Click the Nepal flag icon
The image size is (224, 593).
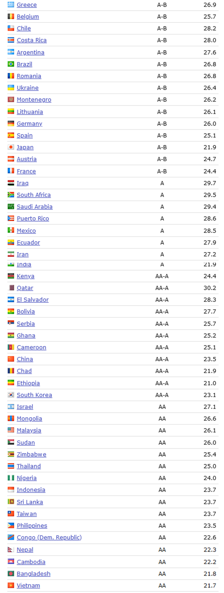11,550
